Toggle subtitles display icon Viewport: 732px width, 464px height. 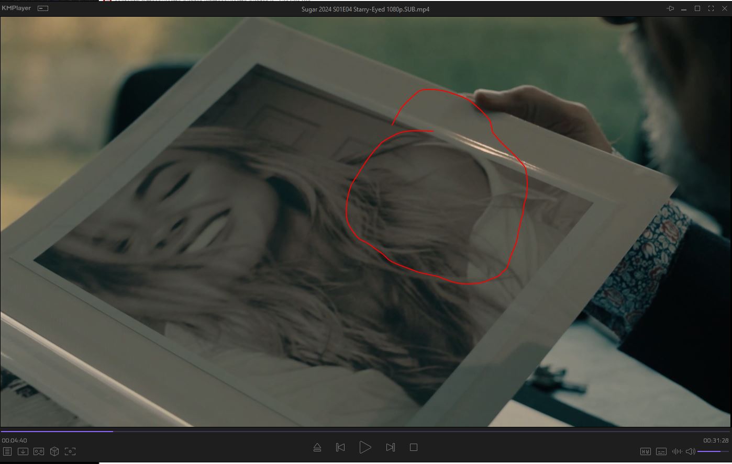point(661,451)
